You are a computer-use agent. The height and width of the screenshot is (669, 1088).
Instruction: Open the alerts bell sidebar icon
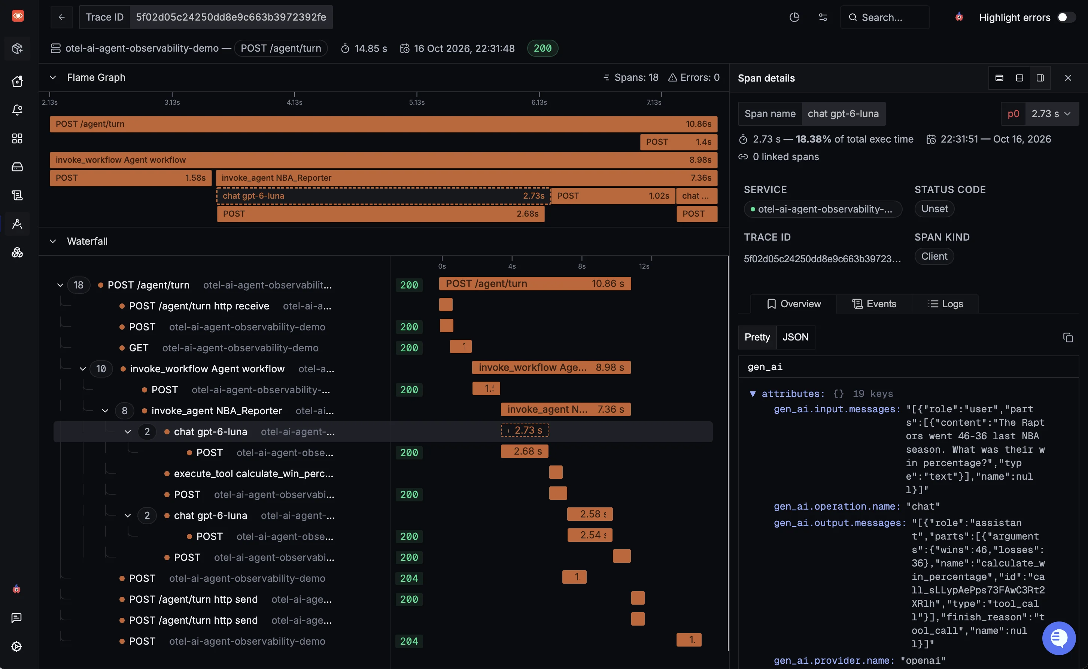coord(17,110)
